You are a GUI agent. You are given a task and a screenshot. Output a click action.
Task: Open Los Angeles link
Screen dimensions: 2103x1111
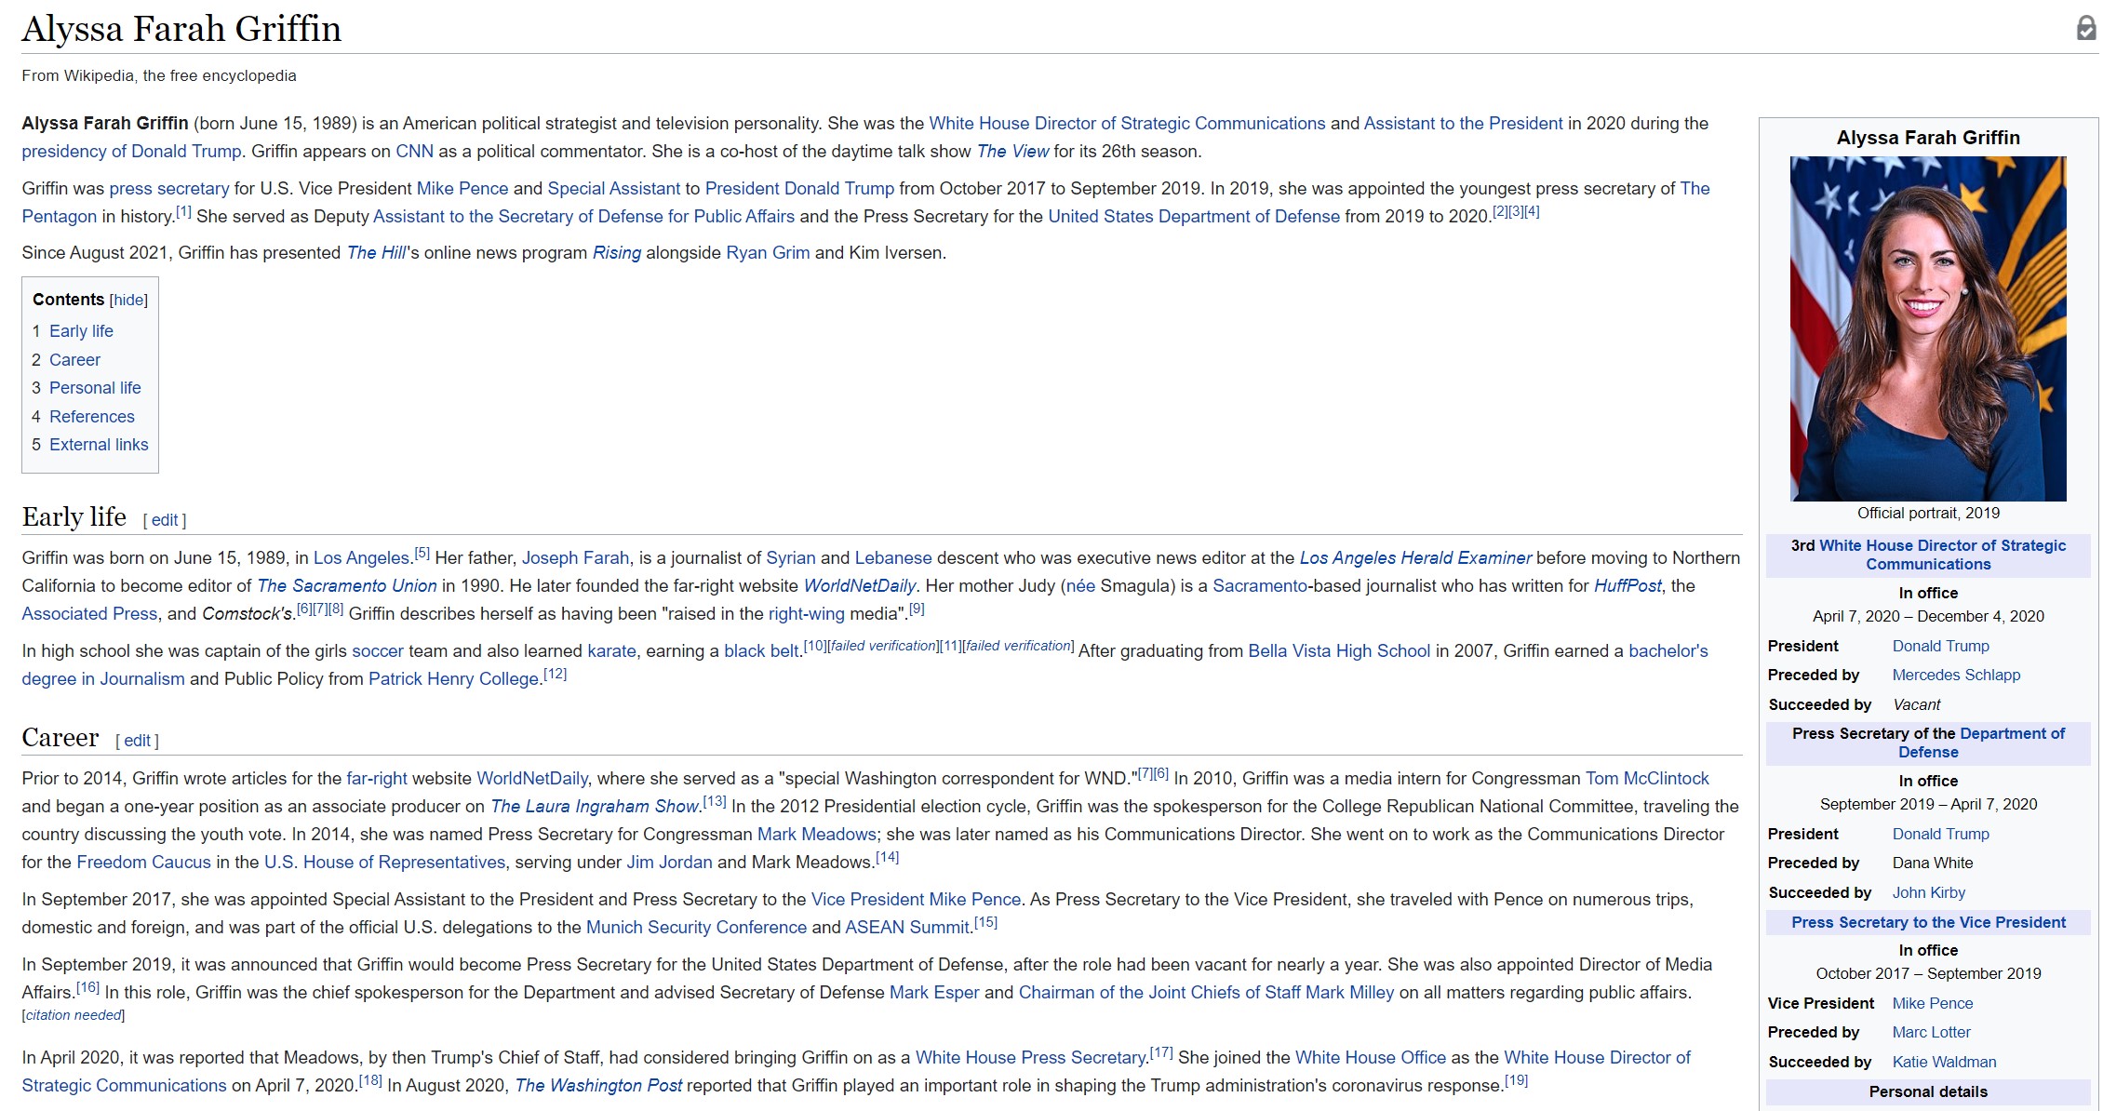pyautogui.click(x=361, y=558)
